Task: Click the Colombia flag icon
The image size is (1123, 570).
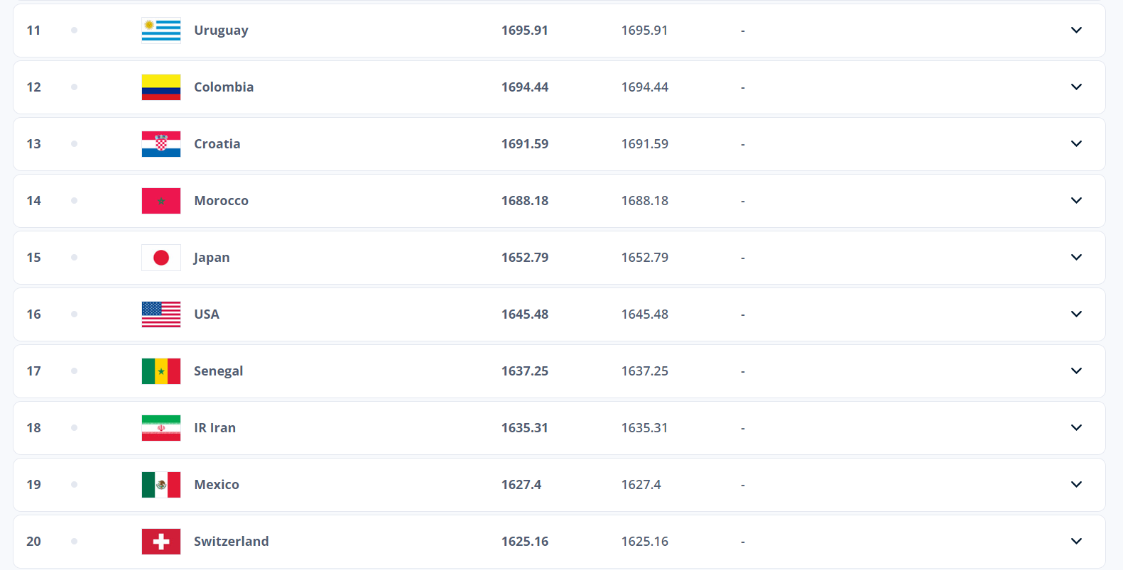Action: tap(161, 87)
